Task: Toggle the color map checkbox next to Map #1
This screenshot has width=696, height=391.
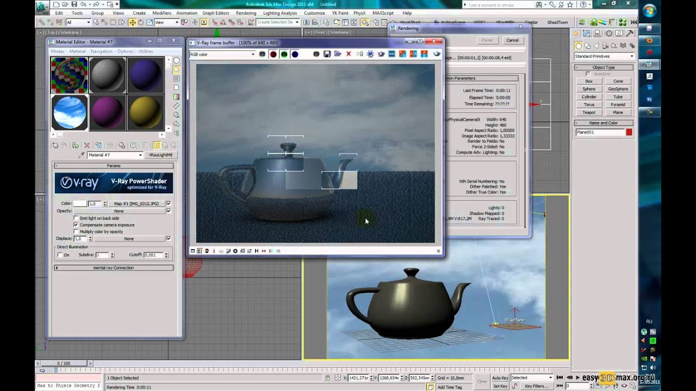Action: click(x=169, y=204)
